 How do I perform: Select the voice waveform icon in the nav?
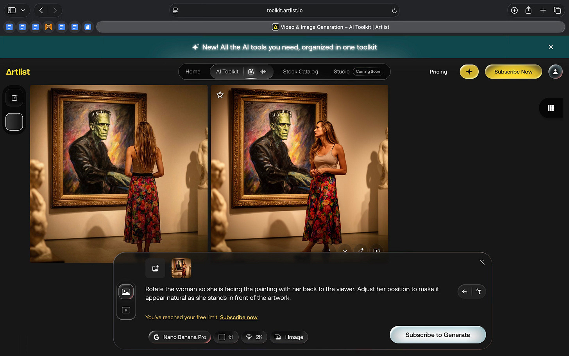263,72
